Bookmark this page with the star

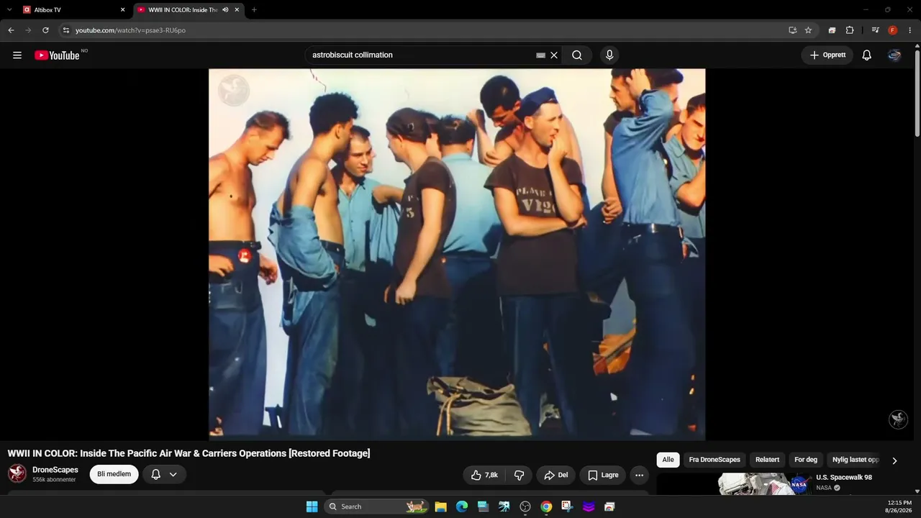pyautogui.click(x=808, y=30)
